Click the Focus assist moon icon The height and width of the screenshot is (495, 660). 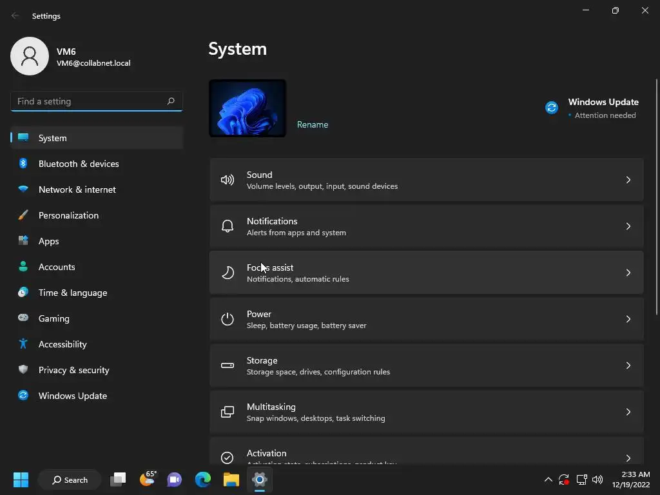(228, 273)
